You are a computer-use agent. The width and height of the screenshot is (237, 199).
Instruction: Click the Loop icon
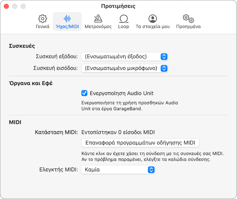(x=124, y=19)
